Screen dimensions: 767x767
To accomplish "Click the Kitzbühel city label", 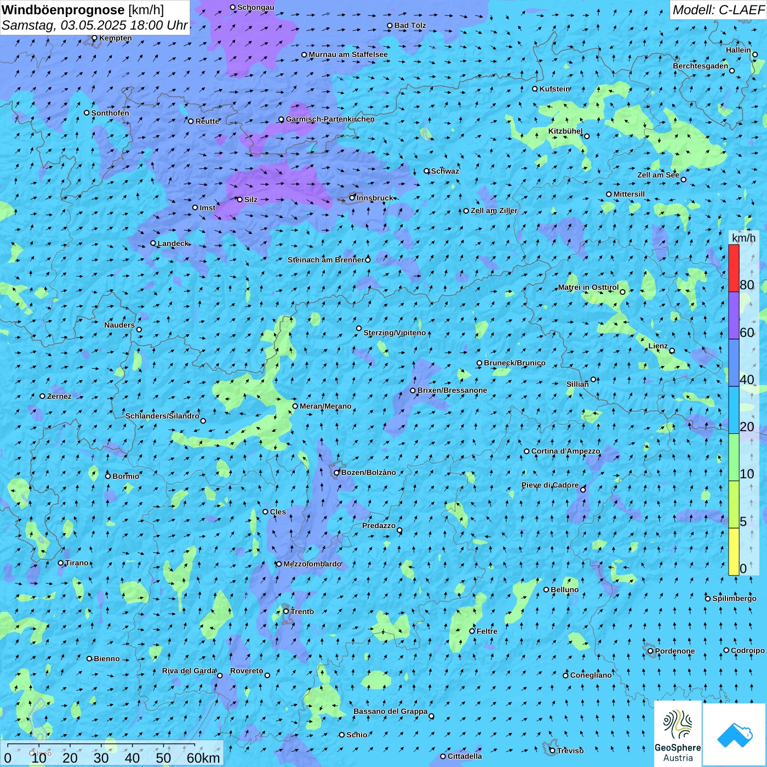I will tap(565, 131).
